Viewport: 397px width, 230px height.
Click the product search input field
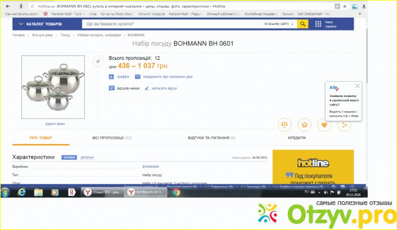point(172,24)
